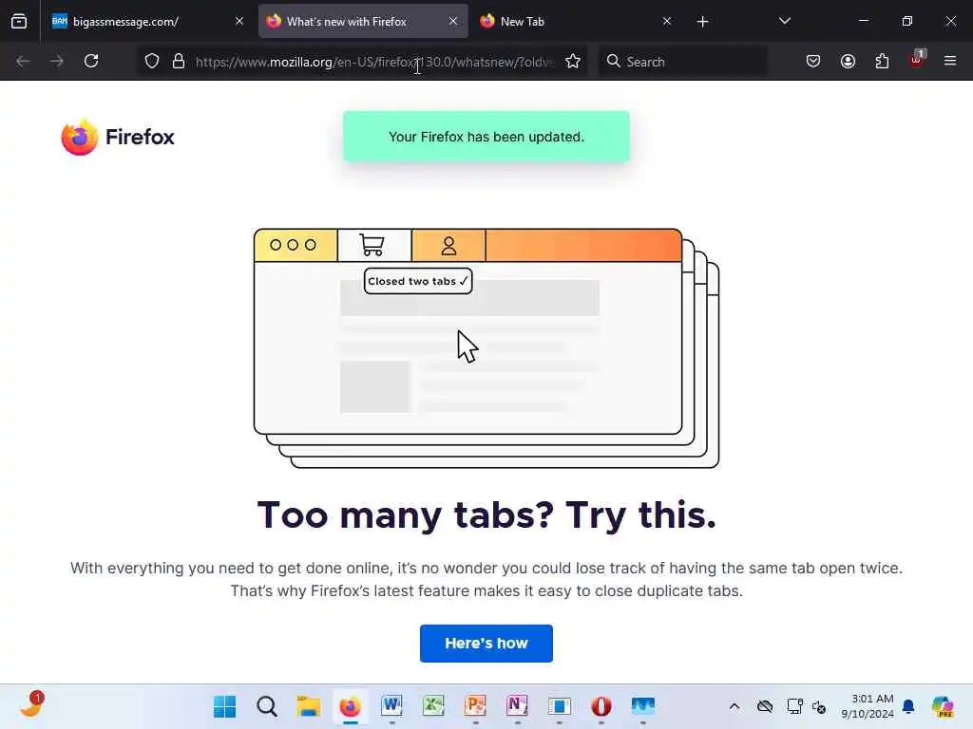Open Microsoft Word from the taskbar
The width and height of the screenshot is (973, 729).
(x=392, y=706)
